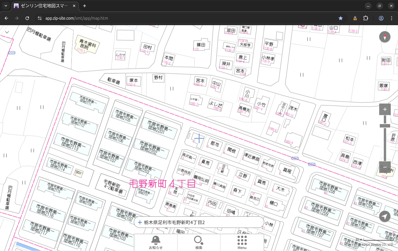Open the Menu grid icon
Screen dimensions: 398x251
242,242
